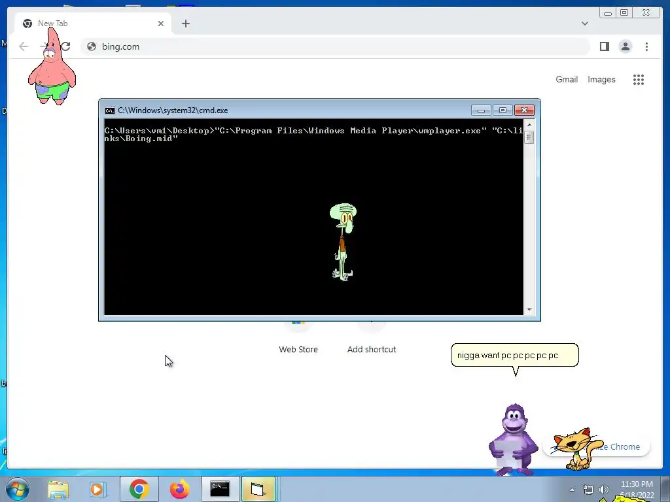This screenshot has height=502, width=670.
Task: Reload the bing.com page
Action: (x=66, y=46)
